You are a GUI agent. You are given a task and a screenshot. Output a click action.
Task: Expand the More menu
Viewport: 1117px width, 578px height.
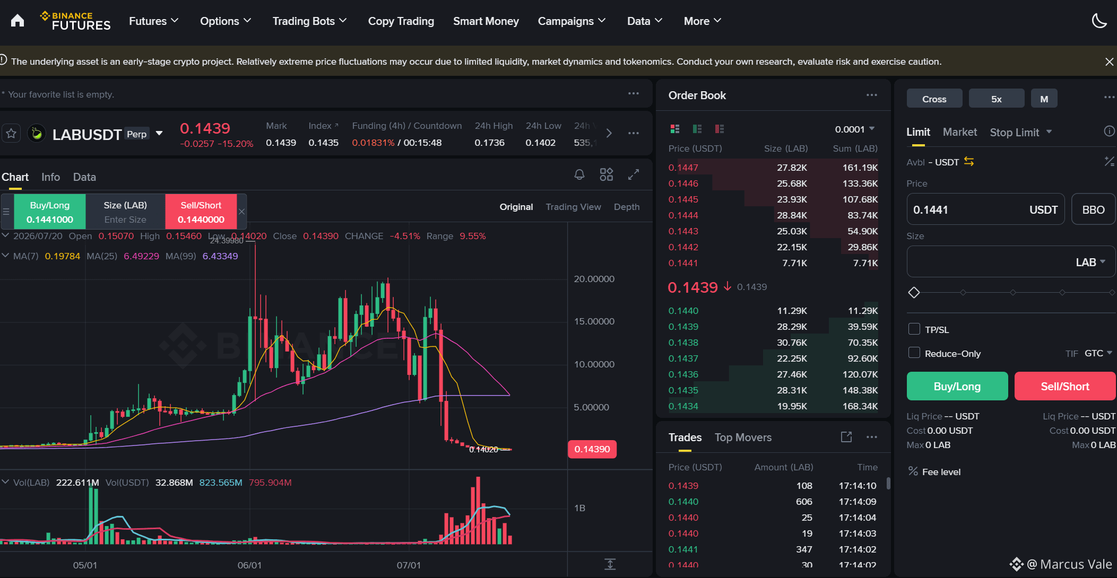pyautogui.click(x=703, y=21)
